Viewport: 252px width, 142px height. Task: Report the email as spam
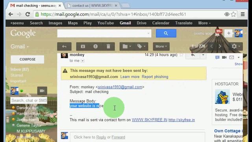95,47
